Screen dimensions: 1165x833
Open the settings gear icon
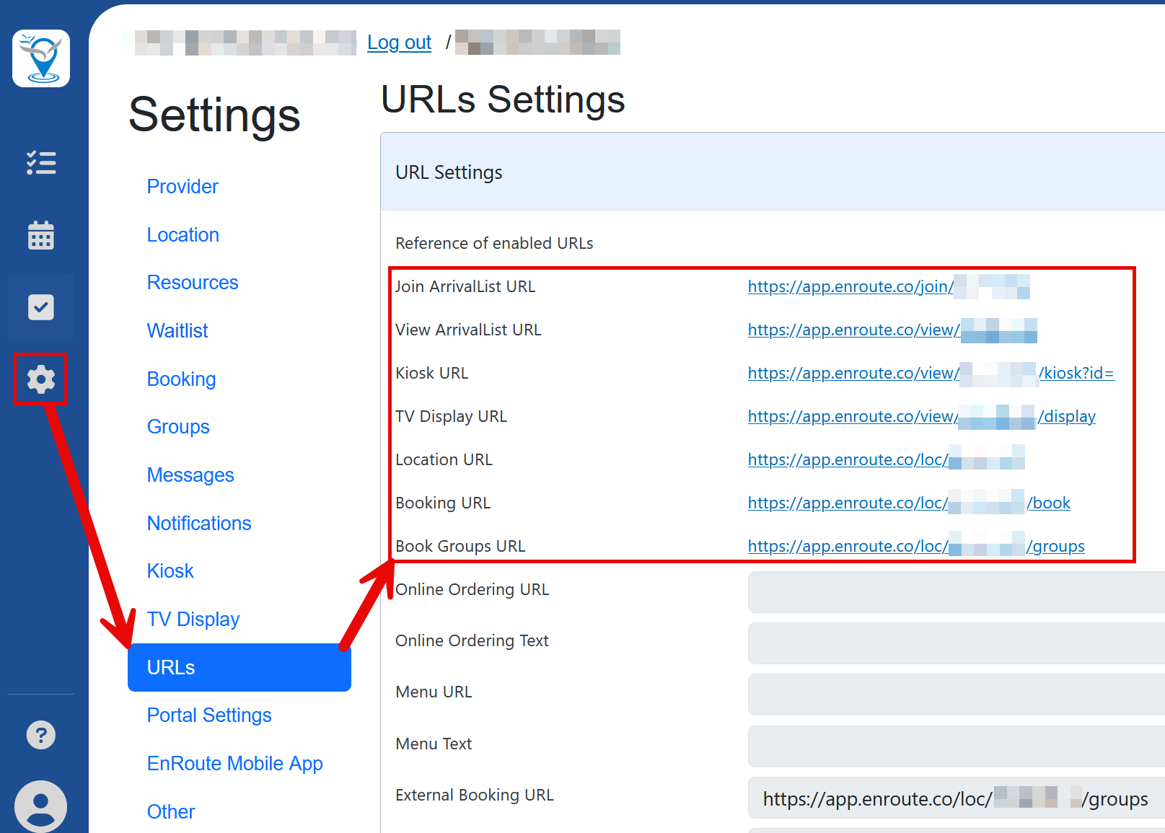tap(41, 379)
